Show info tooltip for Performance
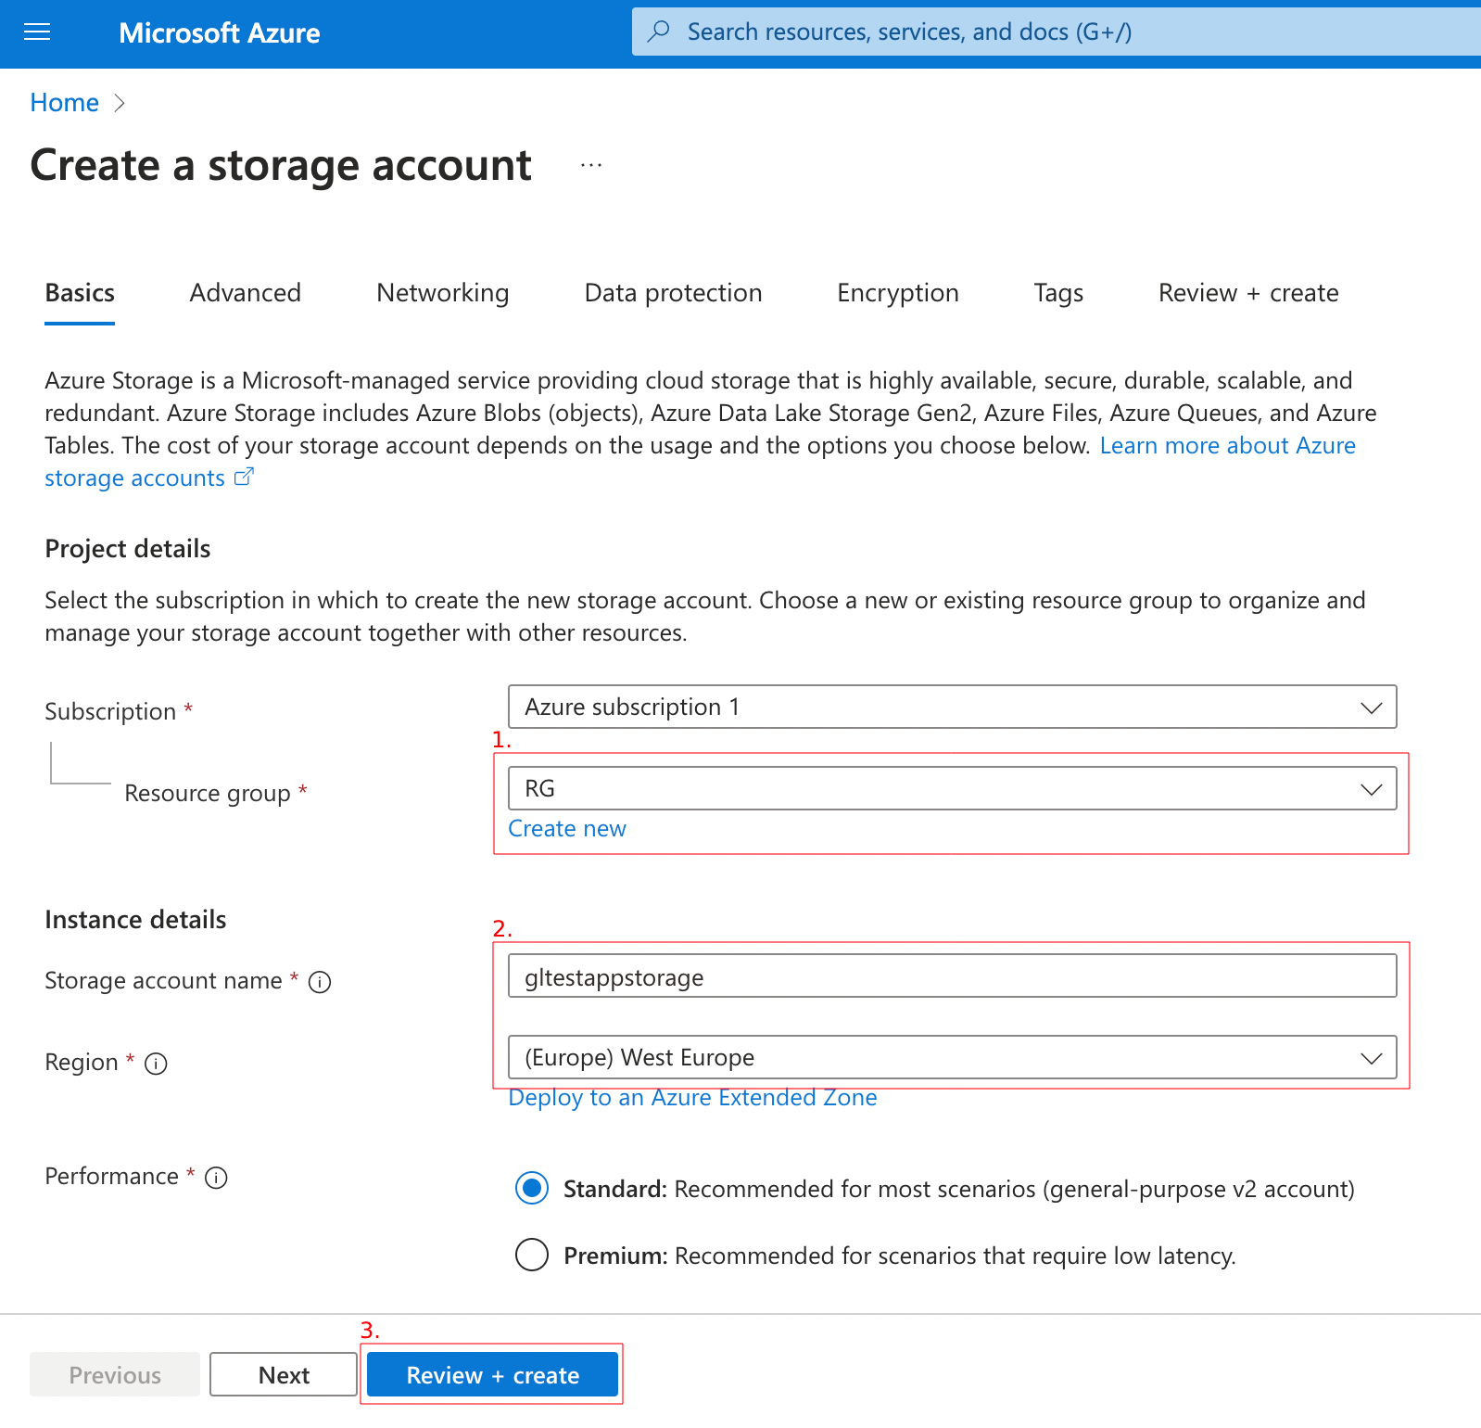Image resolution: width=1481 pixels, height=1428 pixels. click(216, 1178)
